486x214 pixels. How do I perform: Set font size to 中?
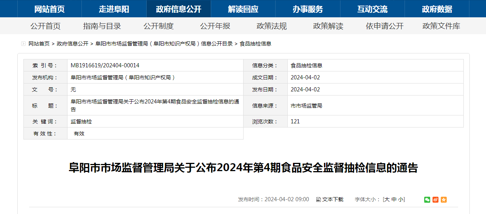394,199
